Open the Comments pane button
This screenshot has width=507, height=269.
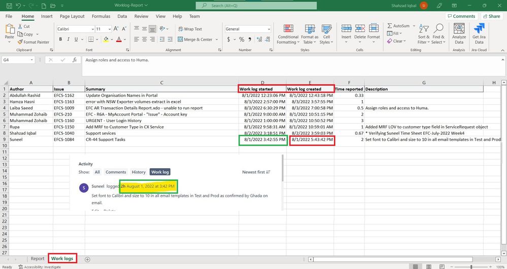[461, 16]
